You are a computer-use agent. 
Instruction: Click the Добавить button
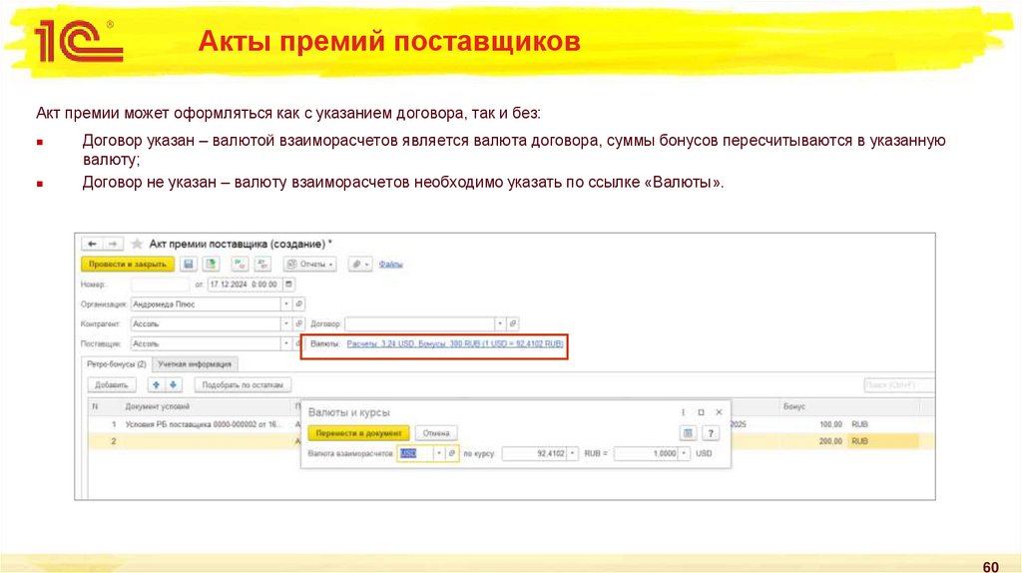tap(112, 384)
